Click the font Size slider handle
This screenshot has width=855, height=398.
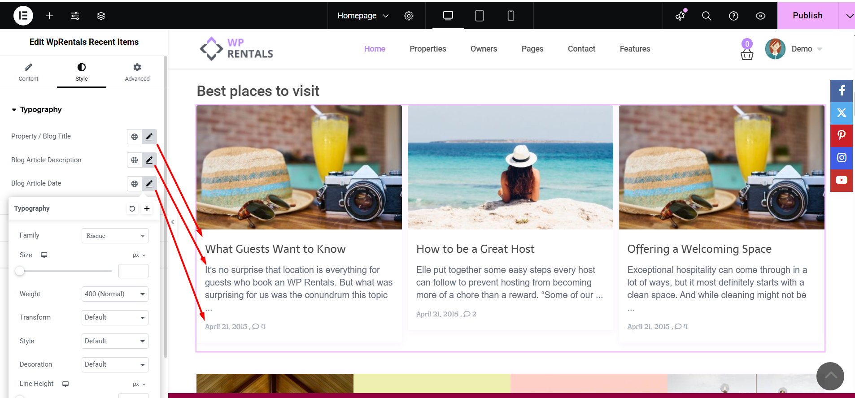point(20,271)
